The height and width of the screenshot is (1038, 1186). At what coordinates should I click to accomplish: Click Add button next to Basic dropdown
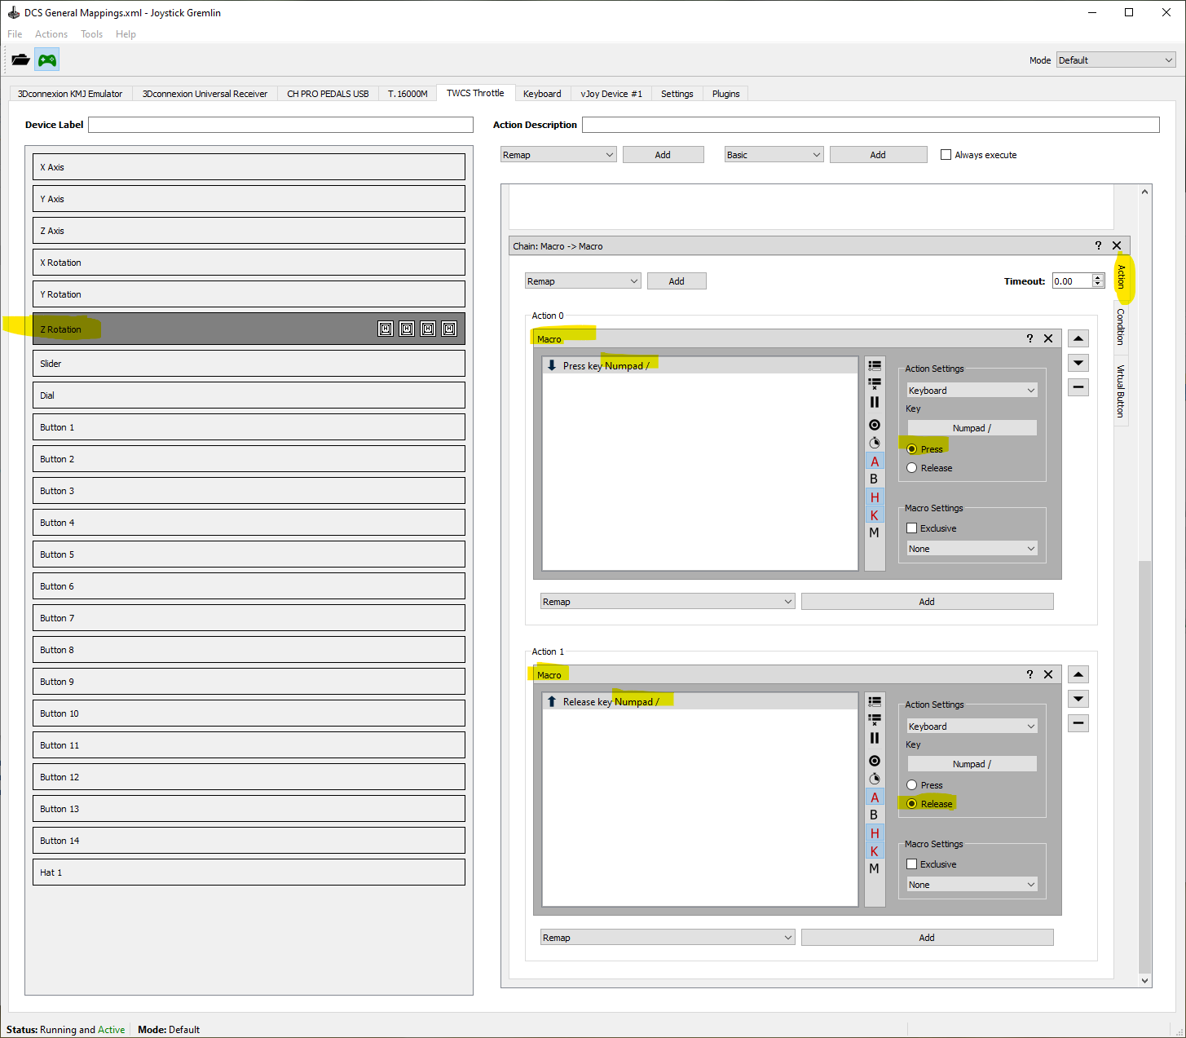[878, 155]
